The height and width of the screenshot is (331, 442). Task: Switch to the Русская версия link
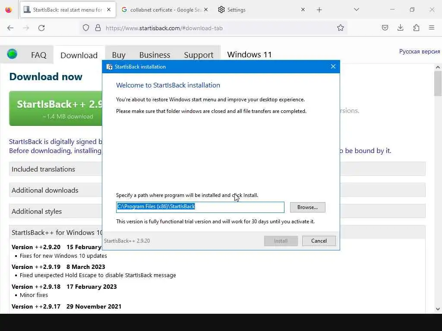[x=420, y=52]
